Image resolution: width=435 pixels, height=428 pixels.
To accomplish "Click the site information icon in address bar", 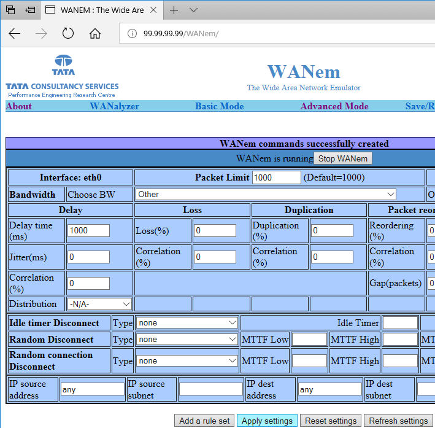I will pyautogui.click(x=132, y=34).
